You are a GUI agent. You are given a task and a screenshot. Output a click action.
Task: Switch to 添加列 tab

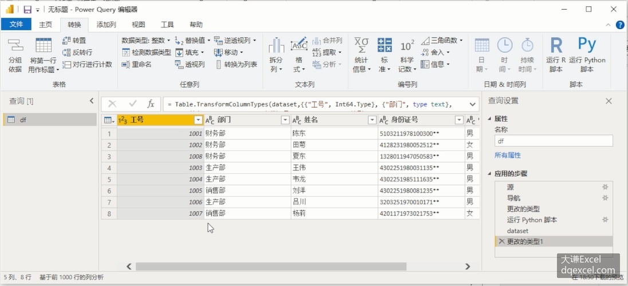point(106,25)
